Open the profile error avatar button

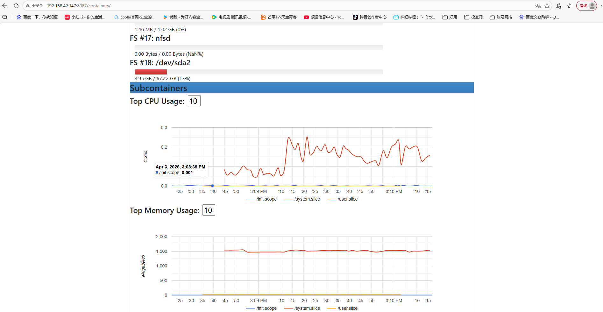pyautogui.click(x=586, y=6)
